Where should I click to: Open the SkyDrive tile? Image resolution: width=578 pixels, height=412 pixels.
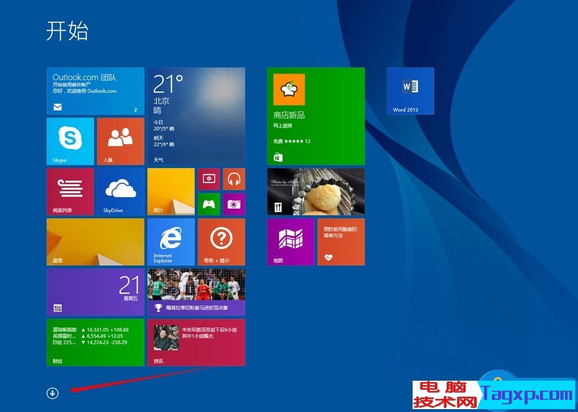click(x=121, y=191)
